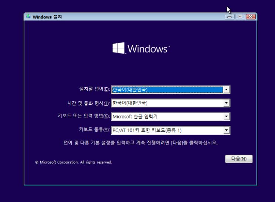Click the 키보드 종류(Y) label
Image resolution: width=275 pixels, height=202 pixels.
tap(94, 130)
